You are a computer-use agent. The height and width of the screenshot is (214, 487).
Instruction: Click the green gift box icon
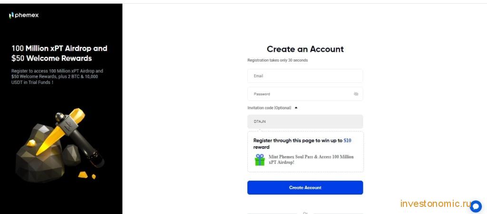260,160
